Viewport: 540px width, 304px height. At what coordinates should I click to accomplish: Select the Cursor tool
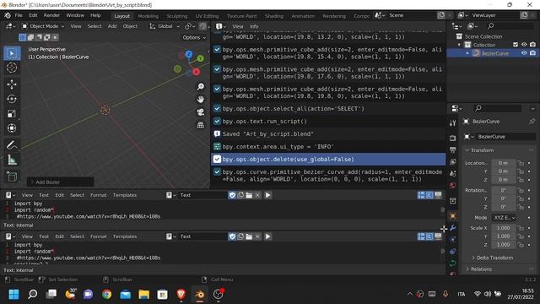(x=12, y=68)
